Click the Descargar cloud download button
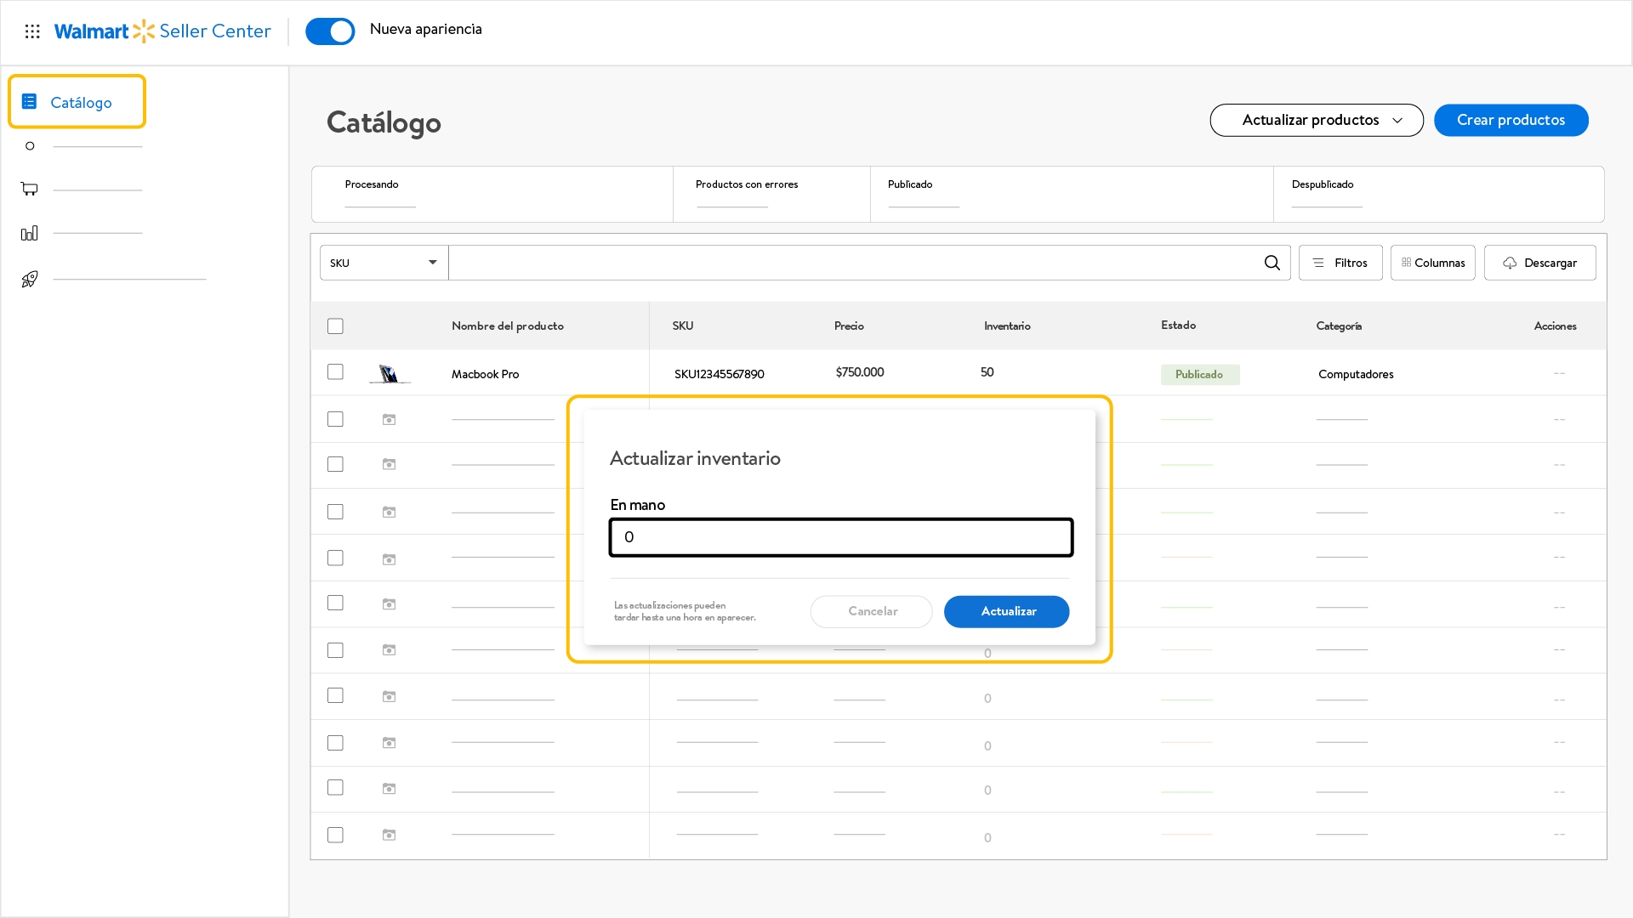Viewport: 1633px width, 918px height. [1539, 263]
